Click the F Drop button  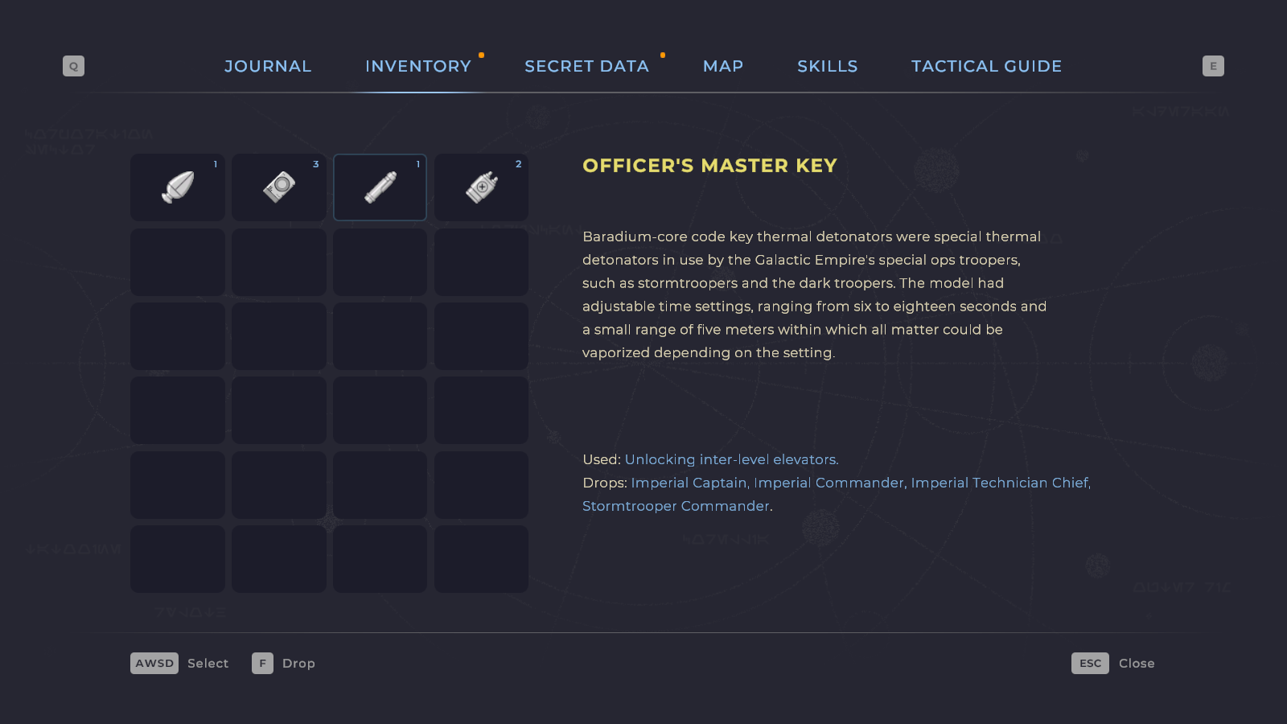coord(283,663)
